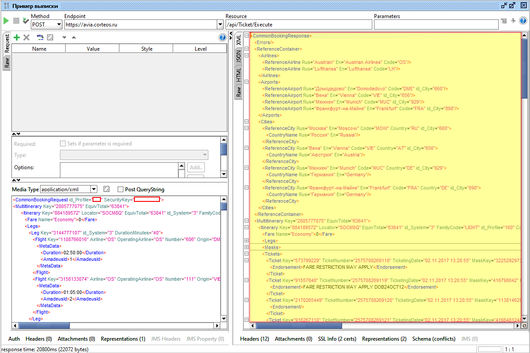Click the URL parameters update icon
This screenshot has height=353, width=530.
(40, 37)
